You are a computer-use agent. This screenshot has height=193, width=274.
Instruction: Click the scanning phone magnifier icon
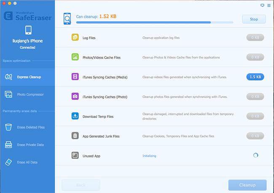click(67, 19)
